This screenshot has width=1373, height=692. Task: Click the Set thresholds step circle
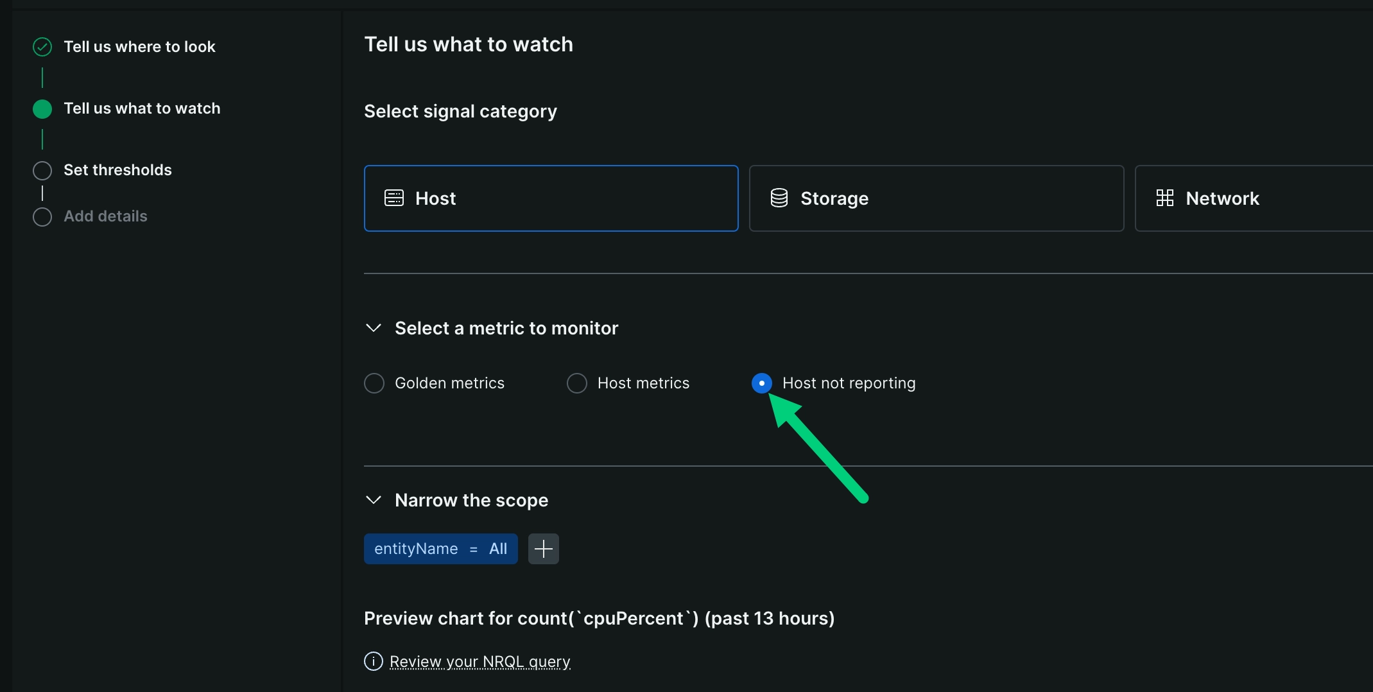click(42, 171)
